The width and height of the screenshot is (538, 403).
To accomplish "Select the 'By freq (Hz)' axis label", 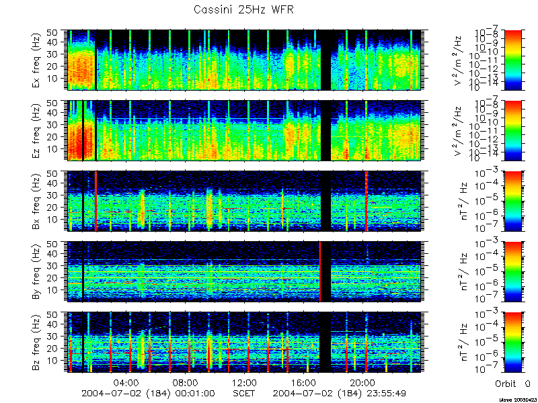I will (37, 272).
